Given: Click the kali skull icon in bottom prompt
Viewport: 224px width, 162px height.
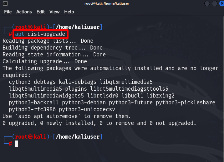Looking at the screenshot, I should (x=30, y=137).
